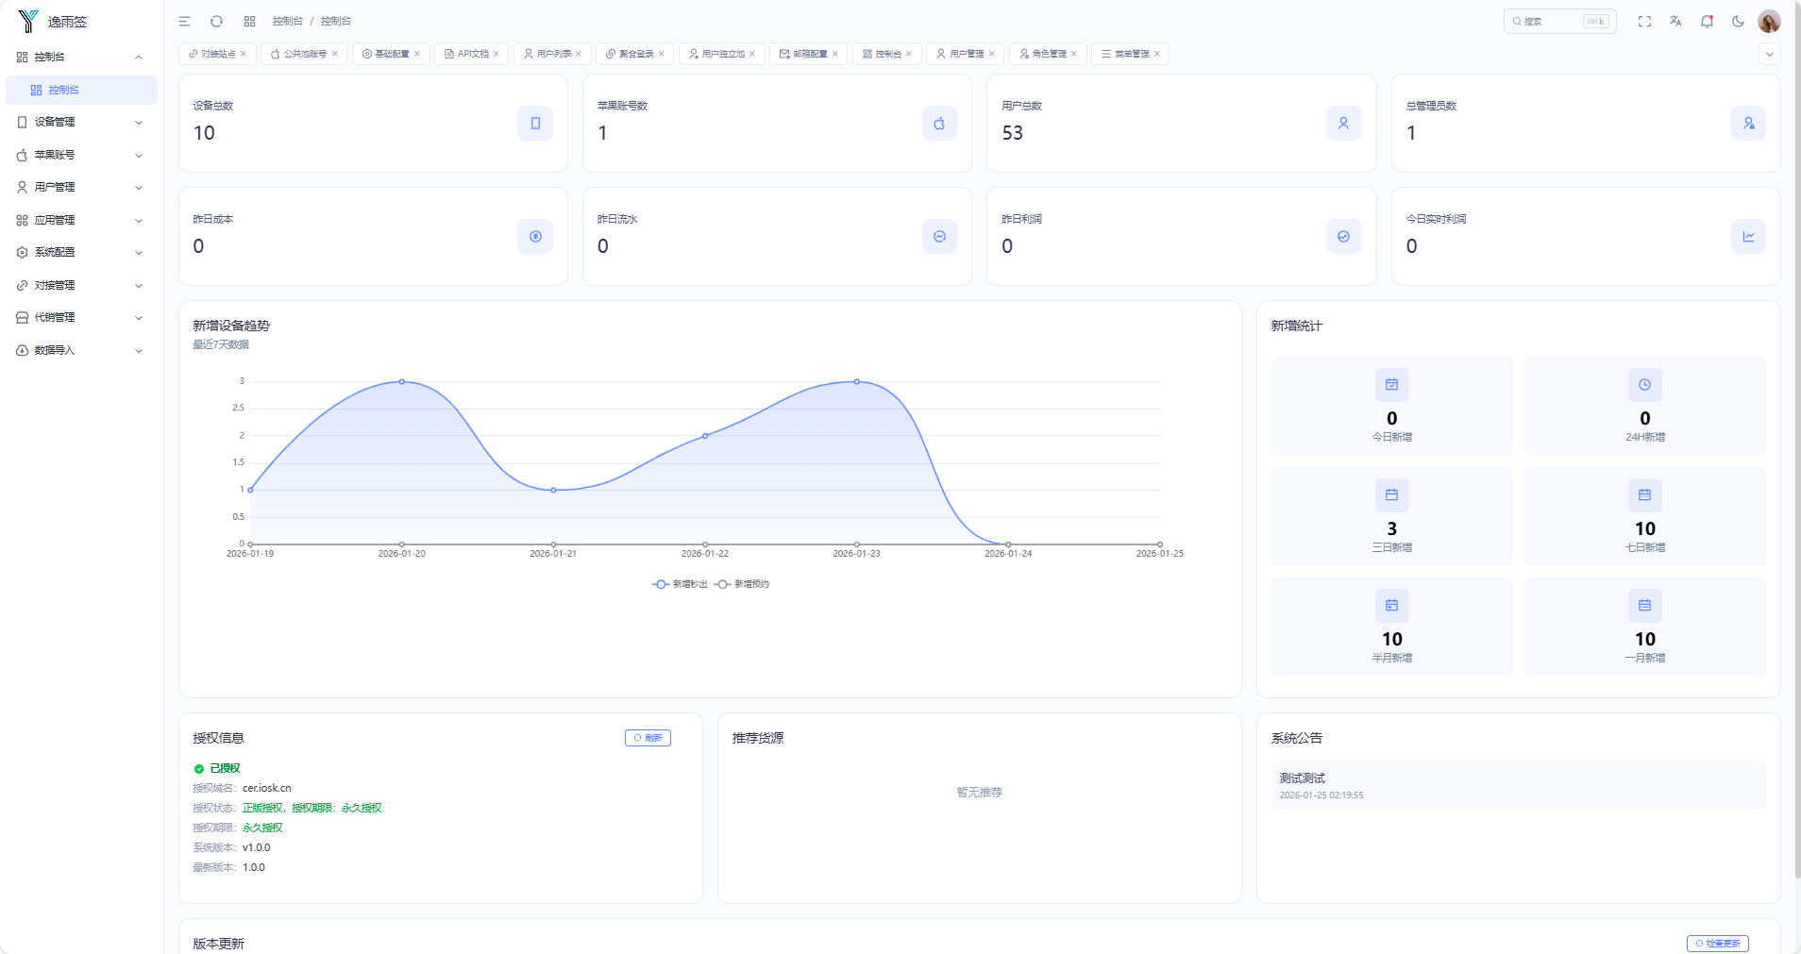The image size is (1801, 954).
Task: Toggle 新增秒出 series in chart legend
Action: (680, 584)
